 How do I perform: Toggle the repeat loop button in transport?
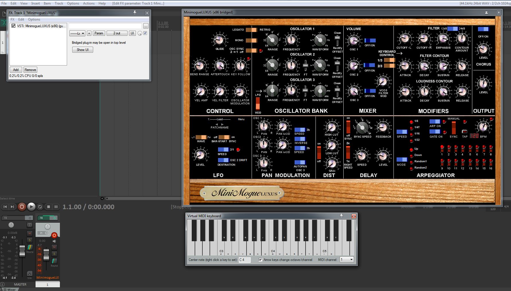click(40, 207)
